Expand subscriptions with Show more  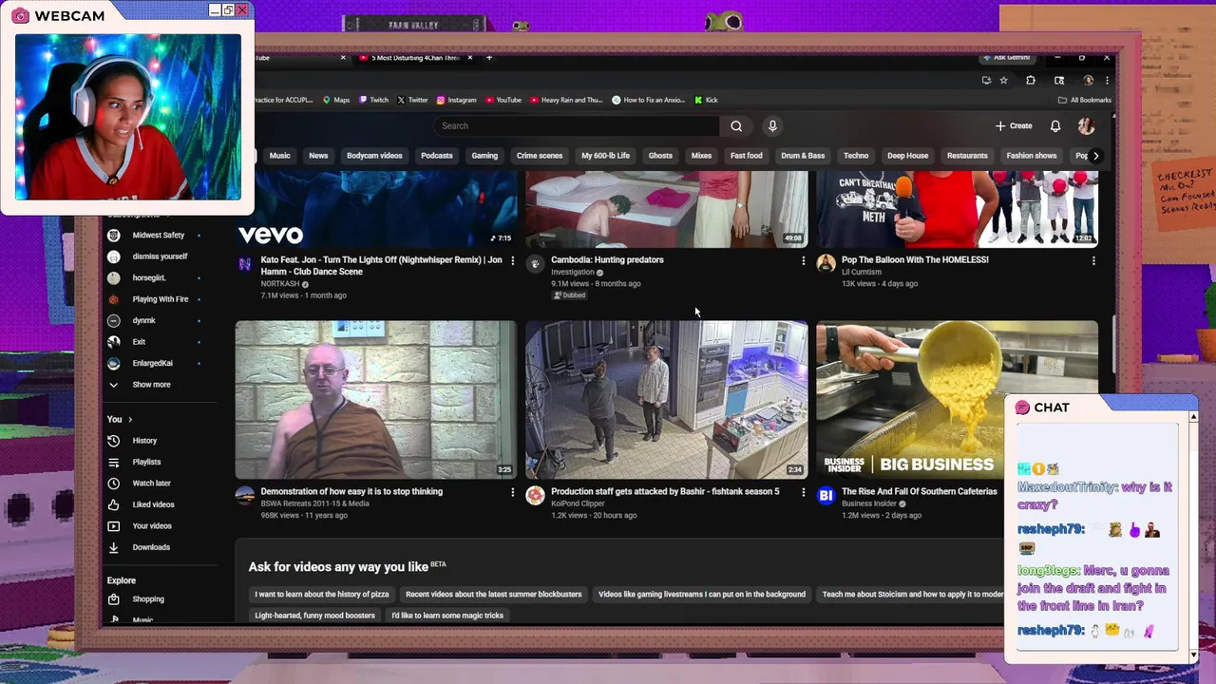[x=151, y=385]
